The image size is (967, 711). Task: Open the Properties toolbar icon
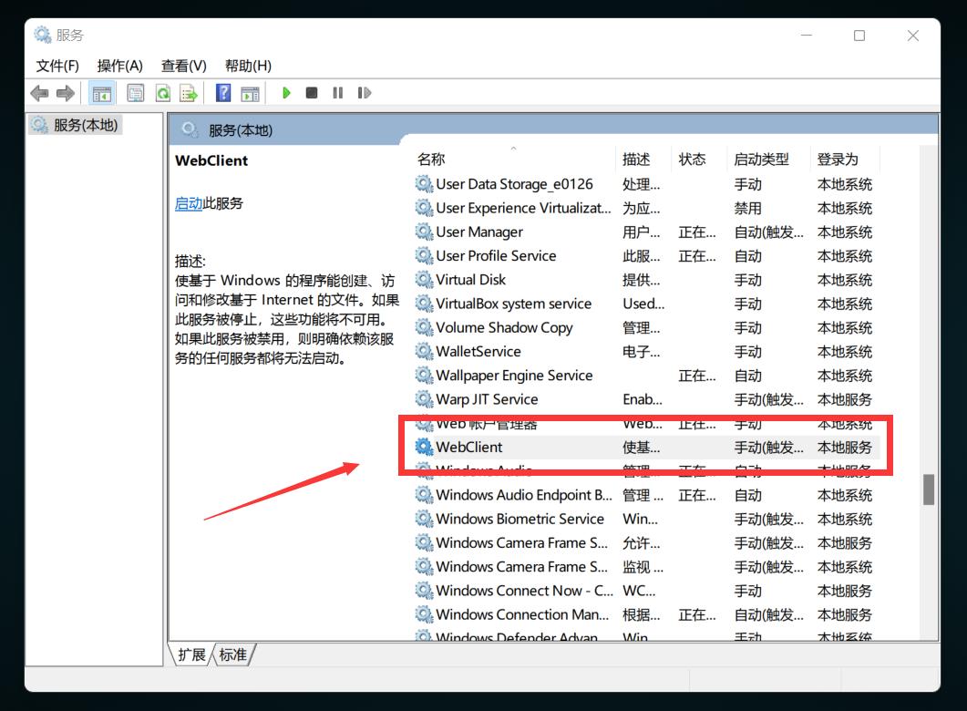pos(136,93)
